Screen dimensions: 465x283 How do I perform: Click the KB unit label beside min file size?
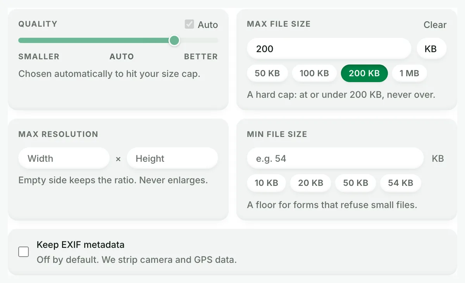[x=438, y=158]
